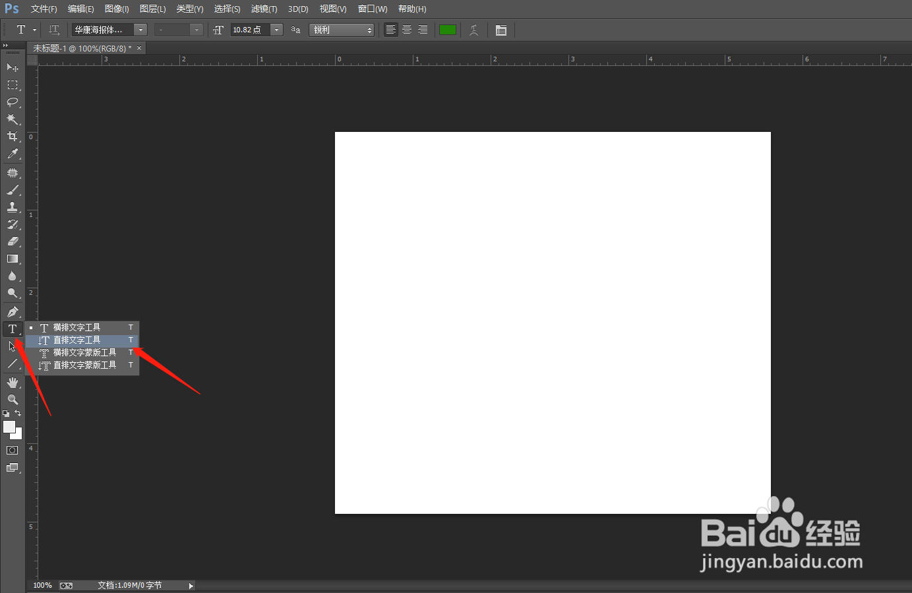Select the Dodge tool
Image resolution: width=912 pixels, height=593 pixels.
[x=13, y=293]
